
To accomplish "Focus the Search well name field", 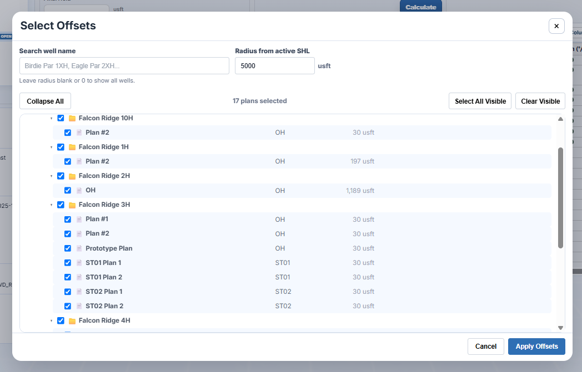I will click(x=124, y=65).
